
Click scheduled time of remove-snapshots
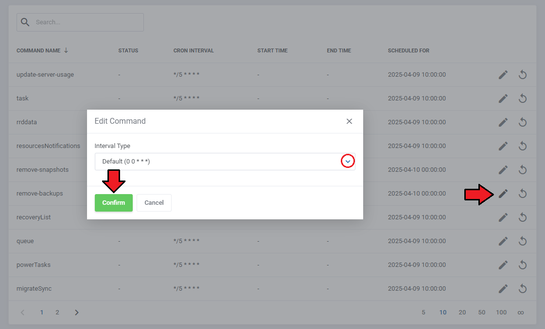417,170
